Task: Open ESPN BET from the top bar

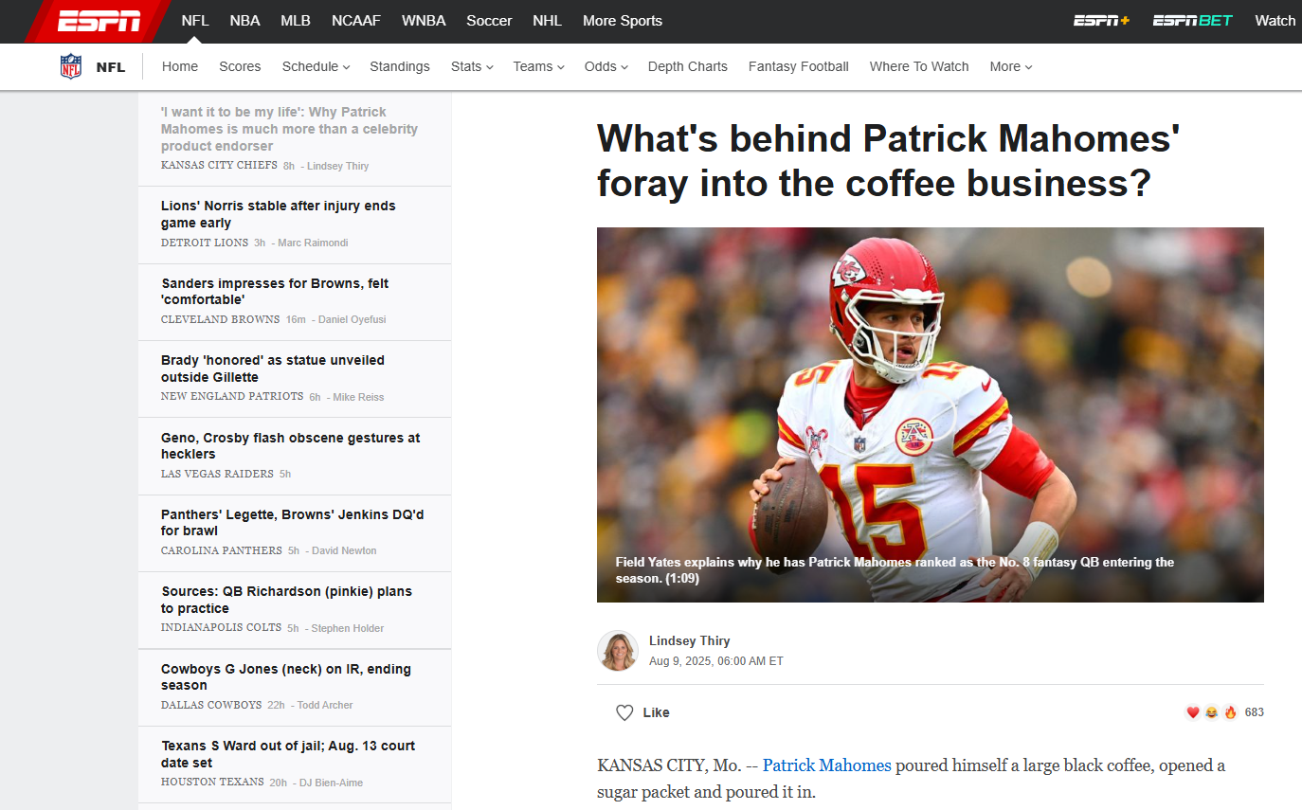Action: tap(1192, 21)
